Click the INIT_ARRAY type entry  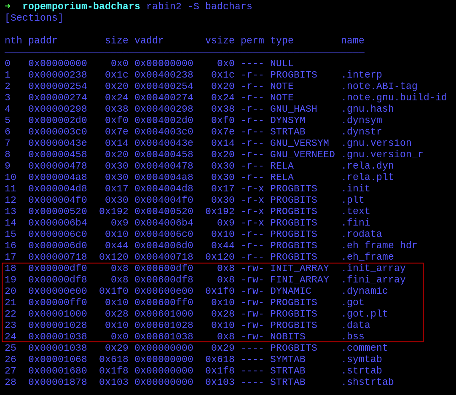click(x=299, y=269)
